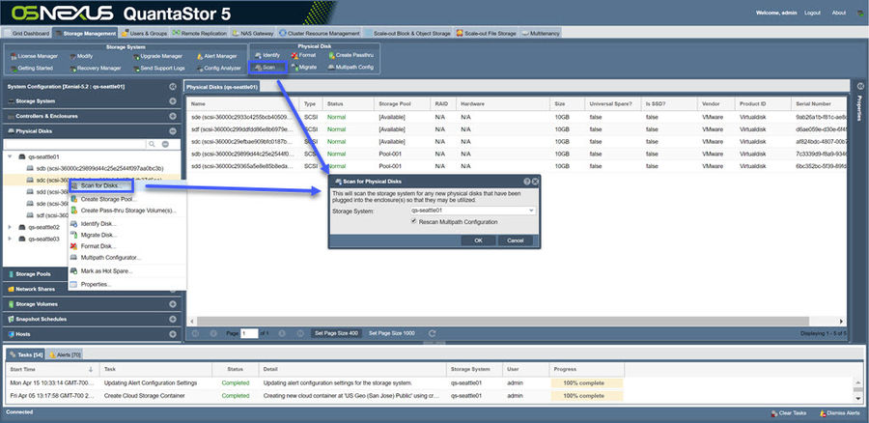Set Page Size 400
This screenshot has width=869, height=423.
point(336,333)
